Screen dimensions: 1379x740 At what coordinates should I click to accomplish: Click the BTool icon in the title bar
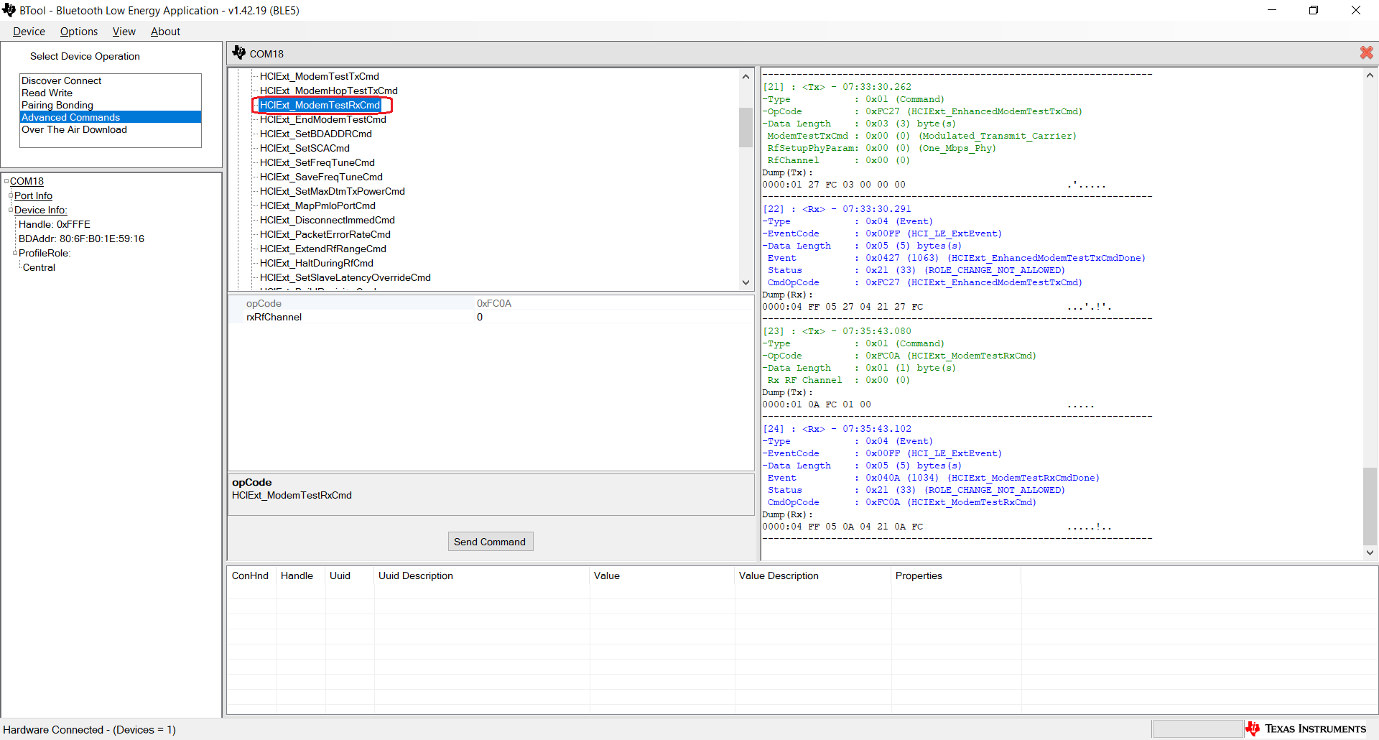click(x=9, y=10)
